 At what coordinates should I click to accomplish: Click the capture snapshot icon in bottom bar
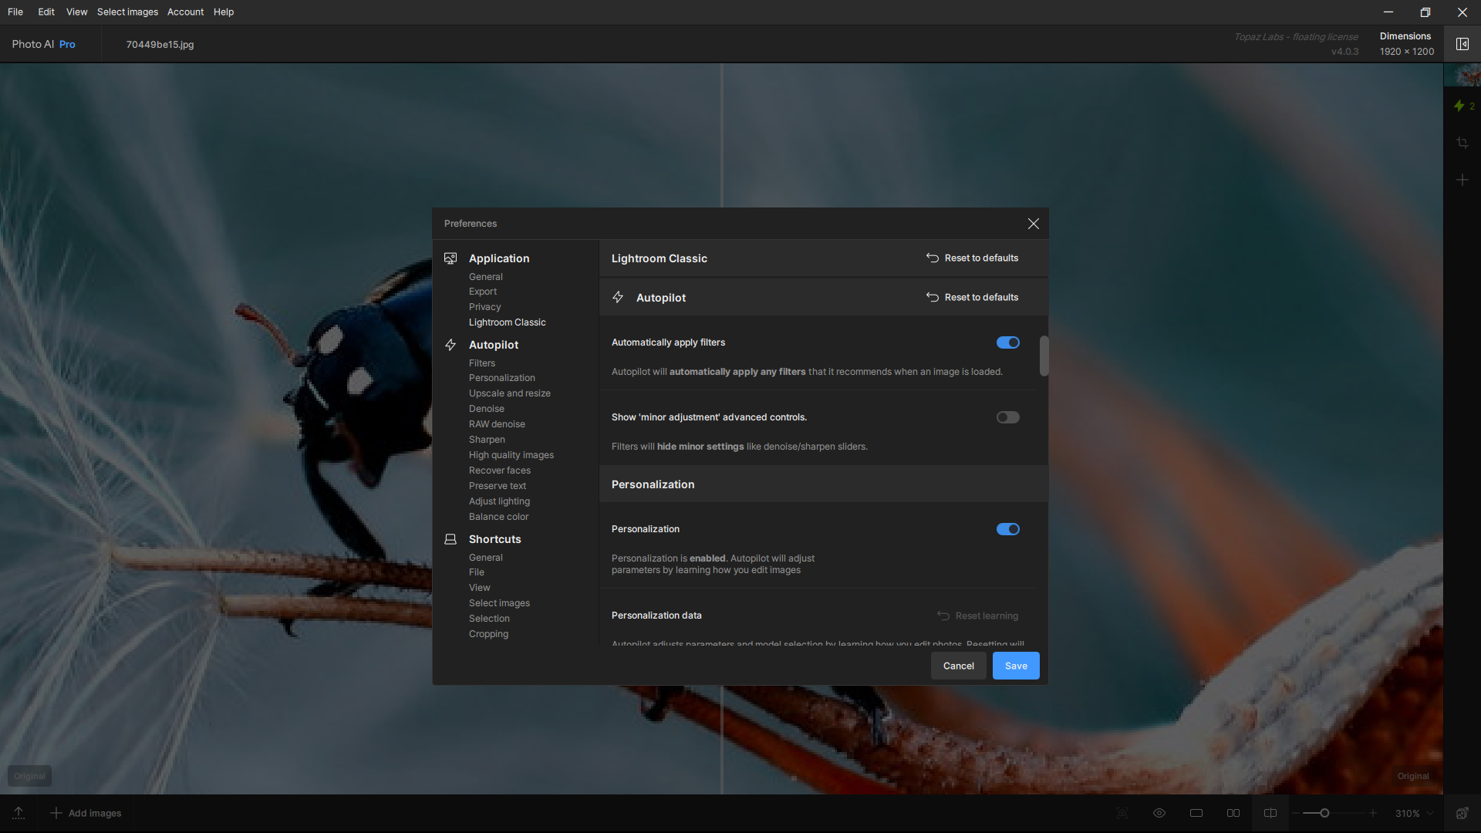click(x=1122, y=813)
